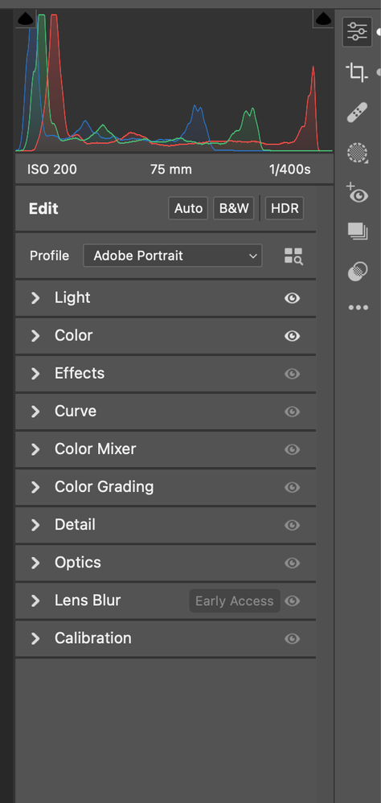Screen dimensions: 381x803
Task: Expand the Calibration panel
Action: coord(166,638)
